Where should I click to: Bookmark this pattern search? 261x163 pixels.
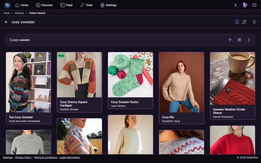tap(237, 22)
